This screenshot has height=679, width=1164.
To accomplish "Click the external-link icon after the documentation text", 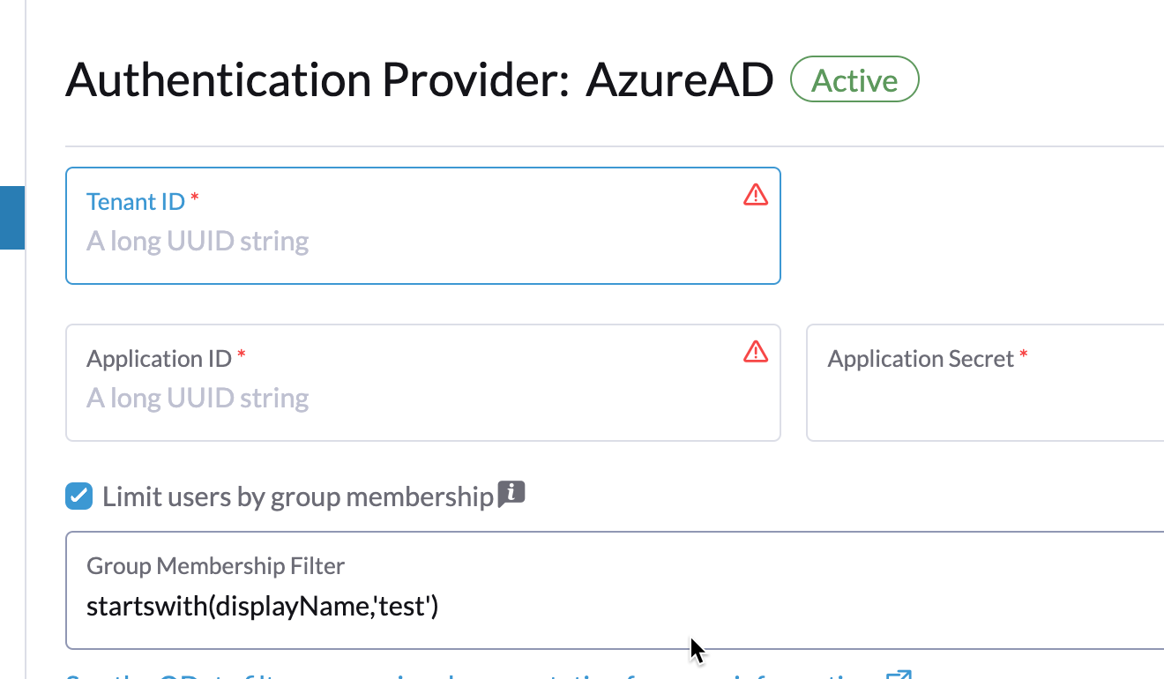I will pyautogui.click(x=900, y=676).
